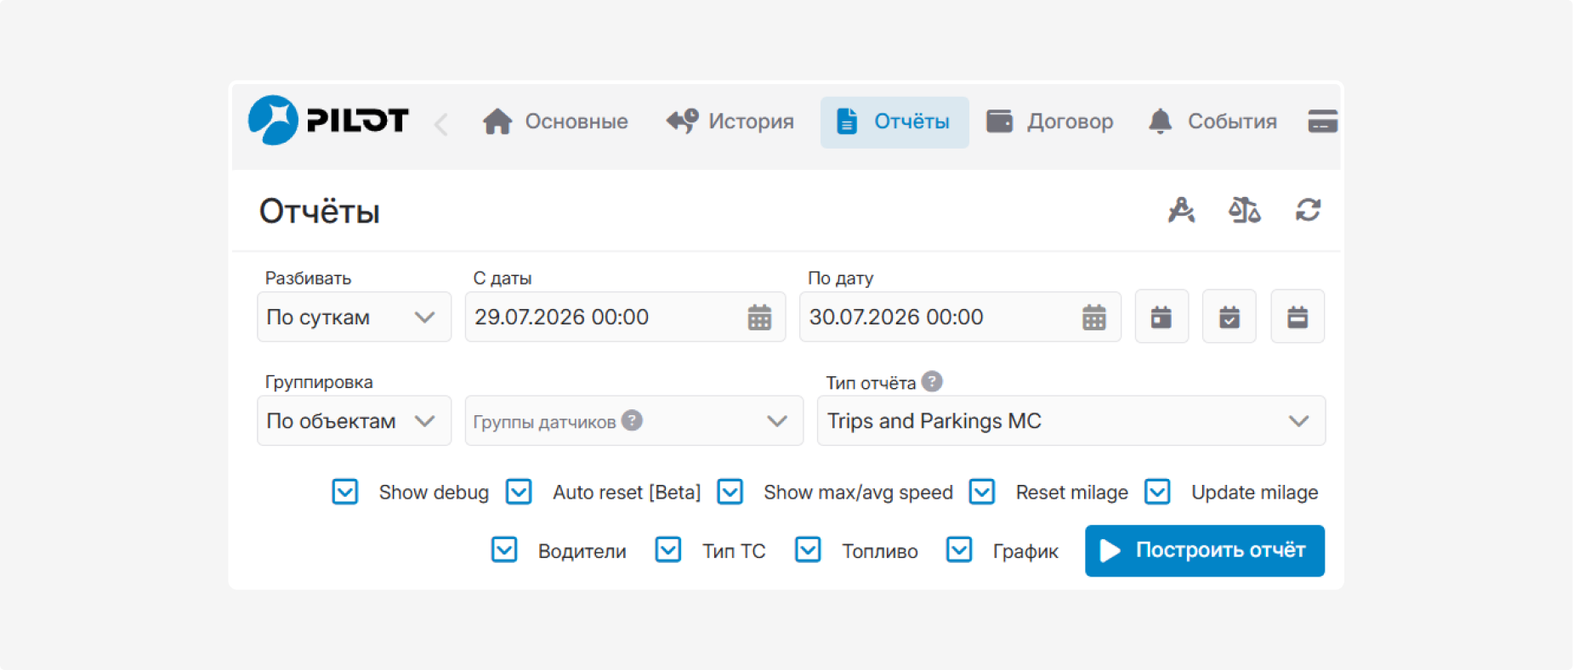The height and width of the screenshot is (670, 1573).
Task: Toggle the График checkbox
Action: pyautogui.click(x=959, y=549)
